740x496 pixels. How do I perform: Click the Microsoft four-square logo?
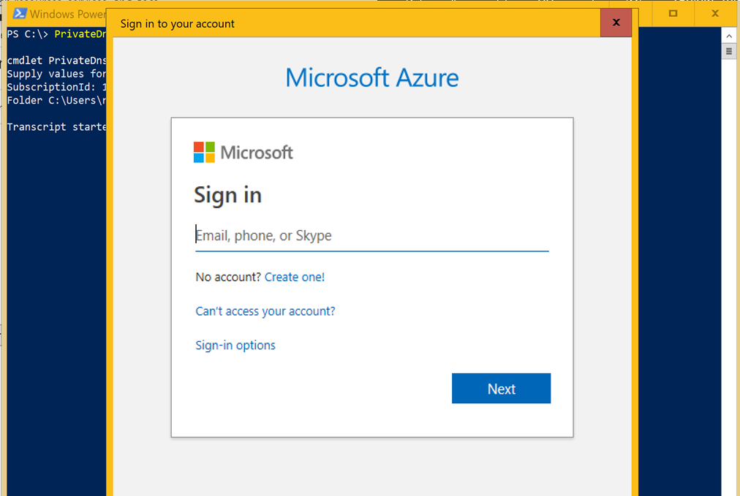tap(205, 152)
